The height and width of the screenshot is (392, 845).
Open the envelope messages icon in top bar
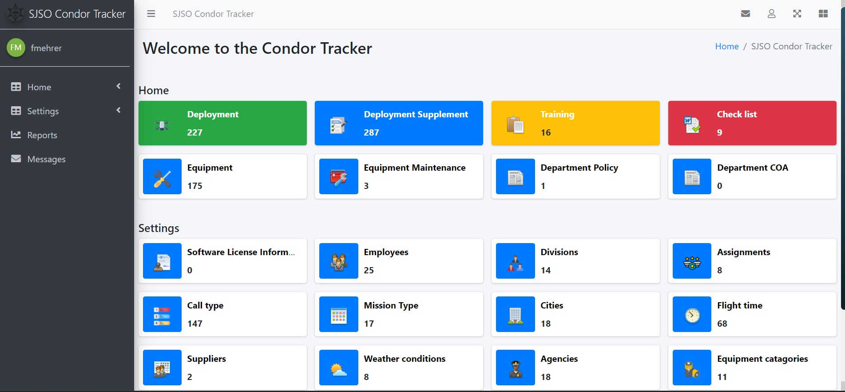pyautogui.click(x=746, y=14)
